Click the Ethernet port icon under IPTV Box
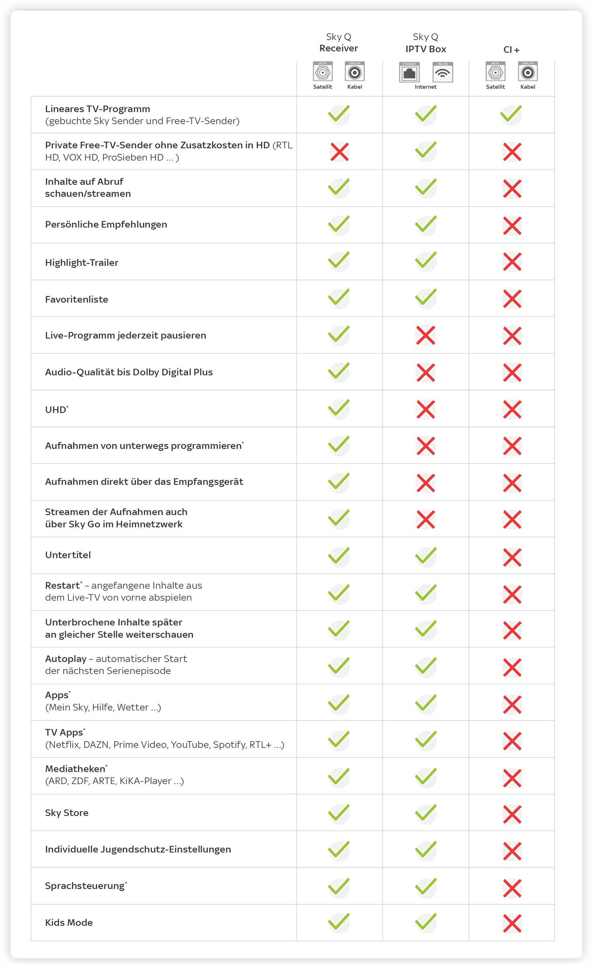Screen dimensions: 593x972 pos(409,73)
